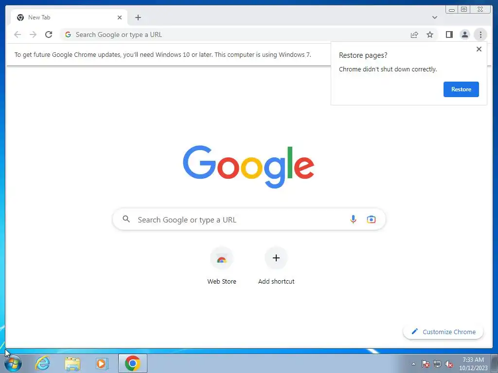Viewport: 498px width, 373px height.
Task: Open the profile avatar icon
Action: coord(464,34)
